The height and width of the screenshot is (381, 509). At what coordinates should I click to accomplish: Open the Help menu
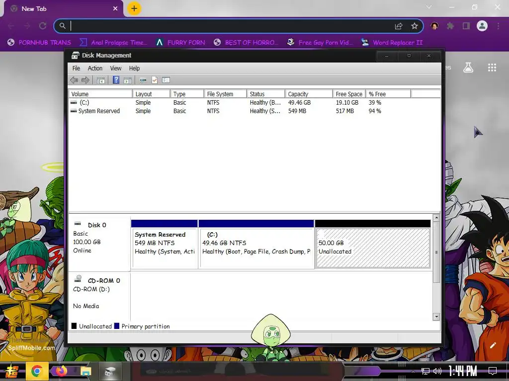pos(134,68)
